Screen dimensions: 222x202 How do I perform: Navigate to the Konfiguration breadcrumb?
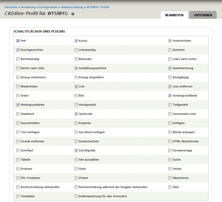(48, 7)
